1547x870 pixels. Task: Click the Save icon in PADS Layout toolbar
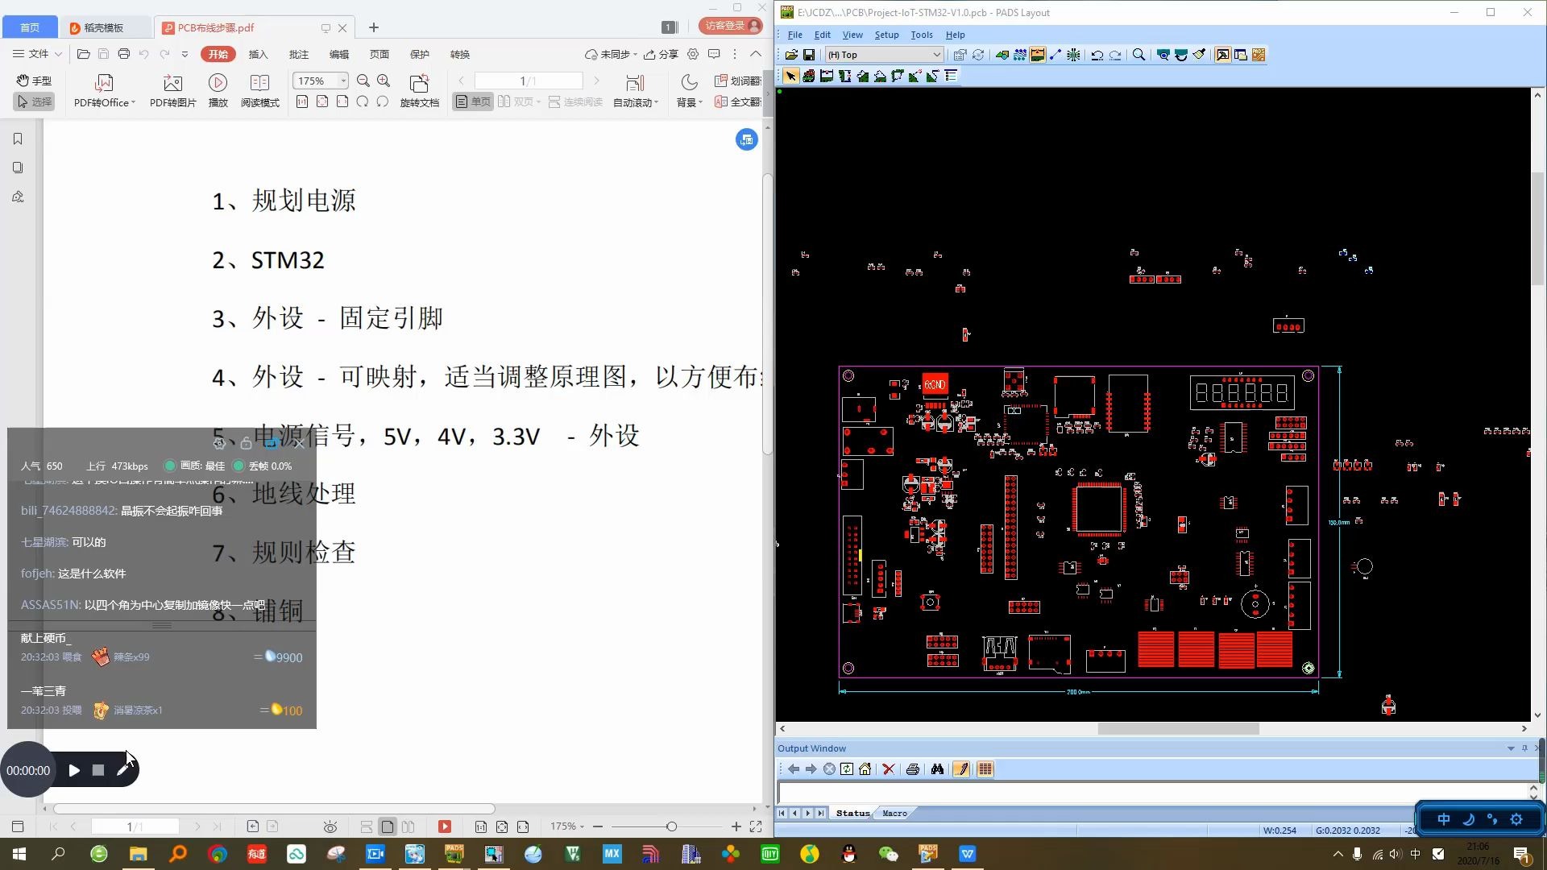809,54
